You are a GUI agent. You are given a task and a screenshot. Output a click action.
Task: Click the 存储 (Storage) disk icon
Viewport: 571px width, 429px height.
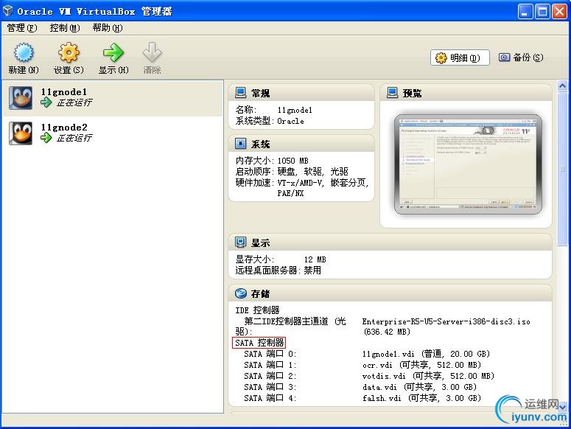pyautogui.click(x=241, y=293)
